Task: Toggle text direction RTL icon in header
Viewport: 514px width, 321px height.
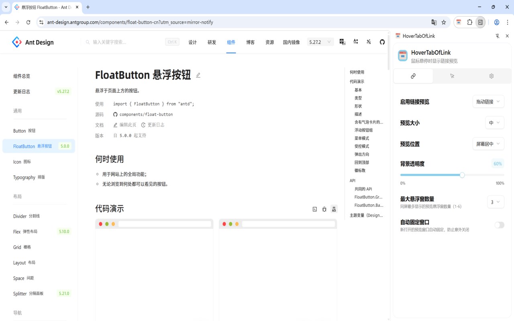Action: [356, 42]
